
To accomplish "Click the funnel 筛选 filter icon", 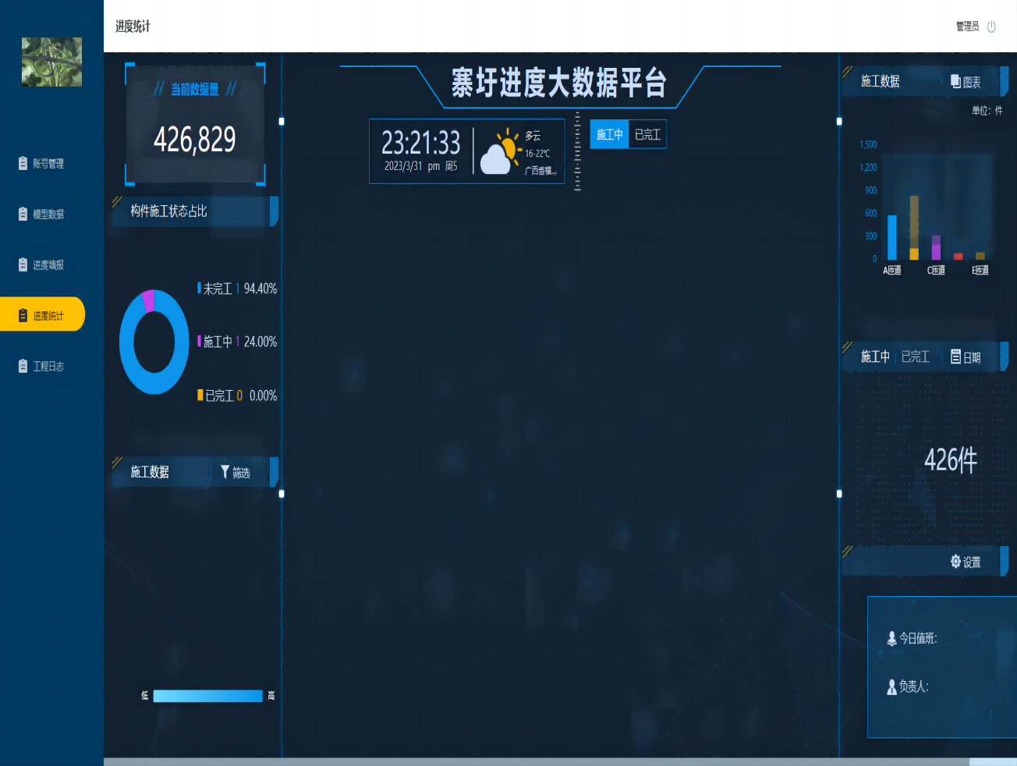I will click(x=225, y=472).
